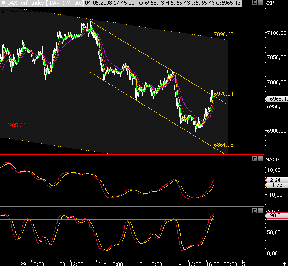
Task: Click the stochastic value tag 90,2
Action: pos(277,216)
